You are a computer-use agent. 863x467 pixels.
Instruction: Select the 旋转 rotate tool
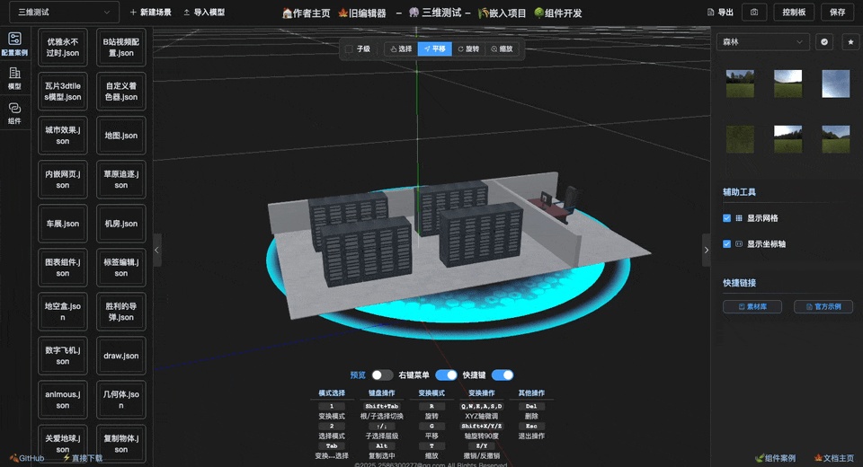point(468,49)
